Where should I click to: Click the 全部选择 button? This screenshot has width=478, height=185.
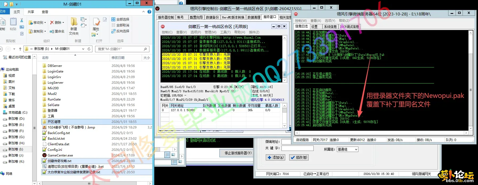pos(120,19)
